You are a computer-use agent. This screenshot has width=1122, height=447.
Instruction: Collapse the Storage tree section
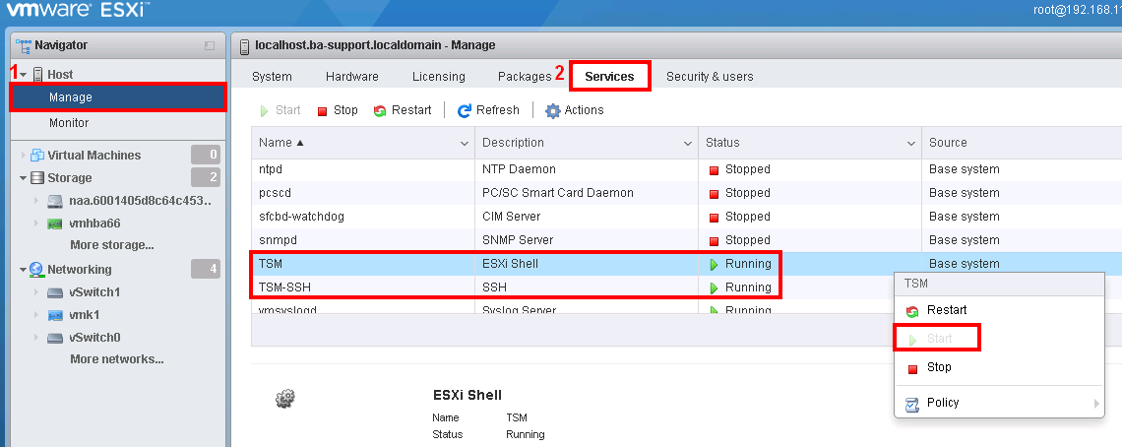pos(23,178)
